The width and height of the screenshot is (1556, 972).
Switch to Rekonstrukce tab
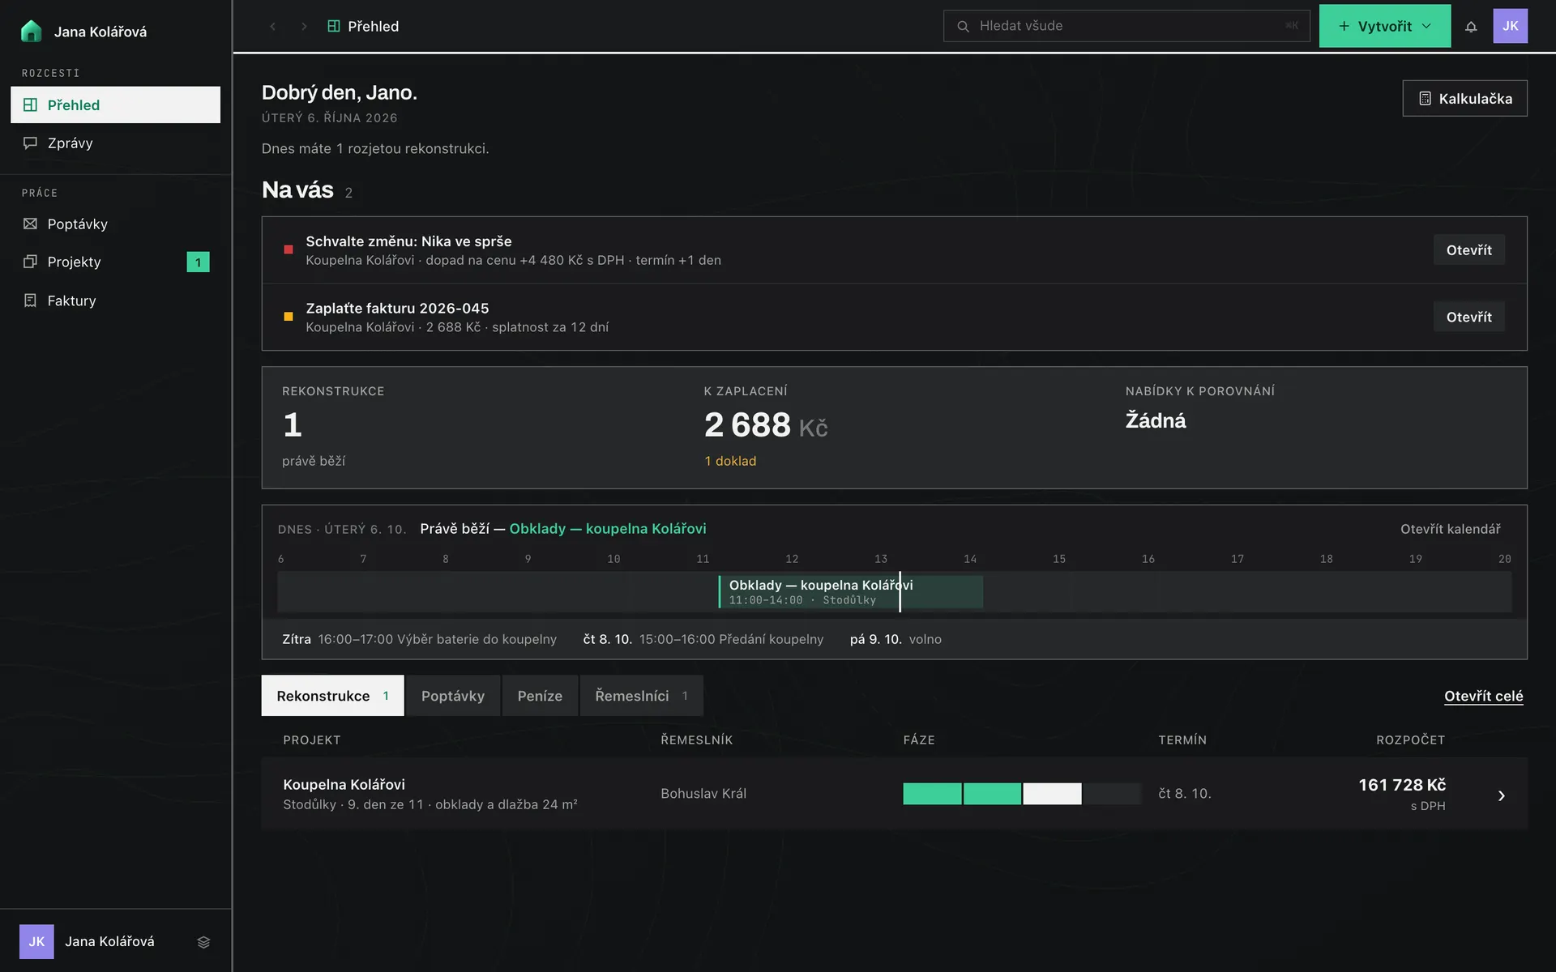click(x=332, y=696)
